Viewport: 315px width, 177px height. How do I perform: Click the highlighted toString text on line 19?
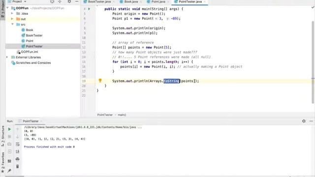click(x=171, y=81)
